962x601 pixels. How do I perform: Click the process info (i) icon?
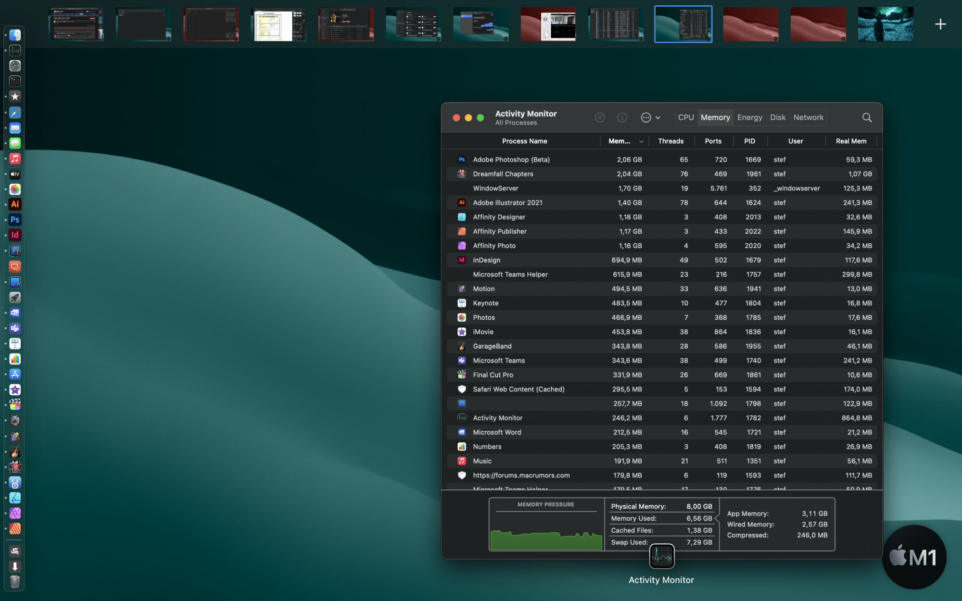pyautogui.click(x=622, y=117)
